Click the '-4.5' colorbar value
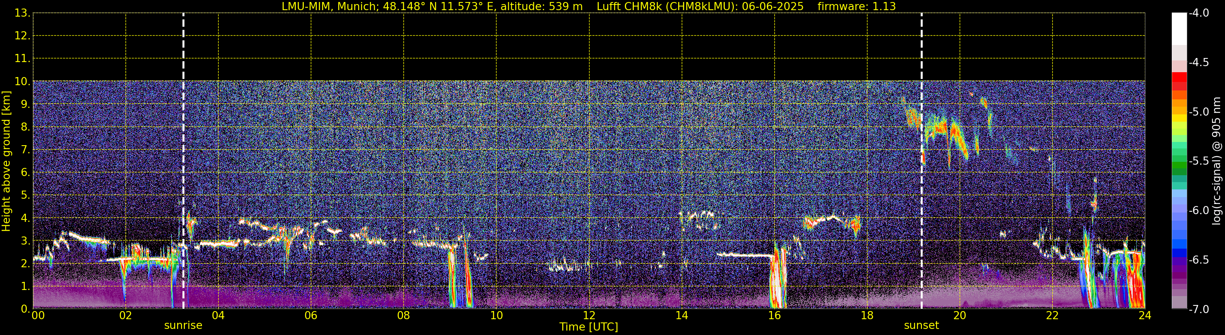 tap(1199, 62)
